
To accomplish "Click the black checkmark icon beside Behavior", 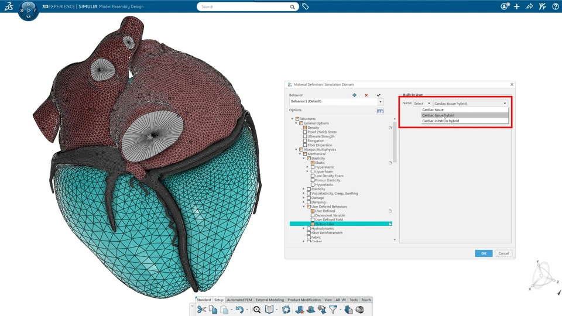I will pyautogui.click(x=379, y=95).
